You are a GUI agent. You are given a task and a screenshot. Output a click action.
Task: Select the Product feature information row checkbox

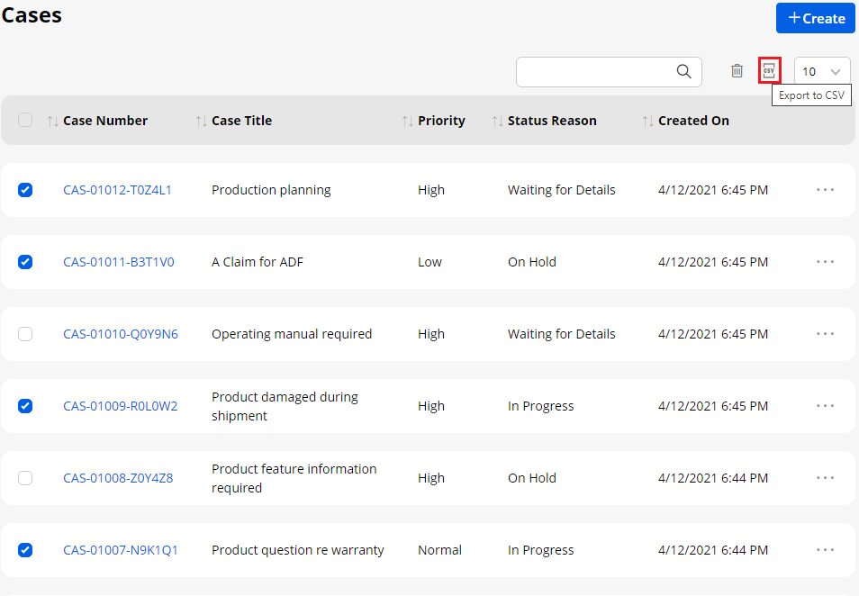click(25, 478)
